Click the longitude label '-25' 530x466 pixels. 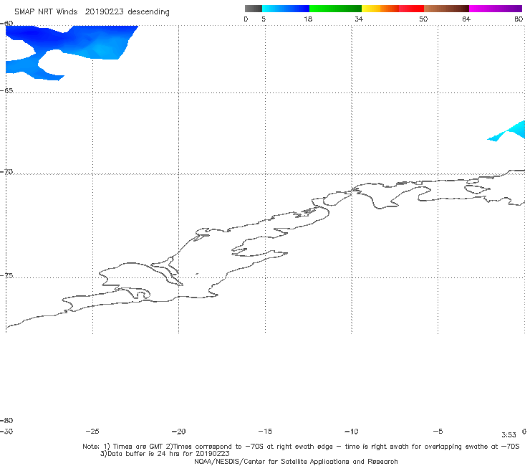pyautogui.click(x=92, y=431)
